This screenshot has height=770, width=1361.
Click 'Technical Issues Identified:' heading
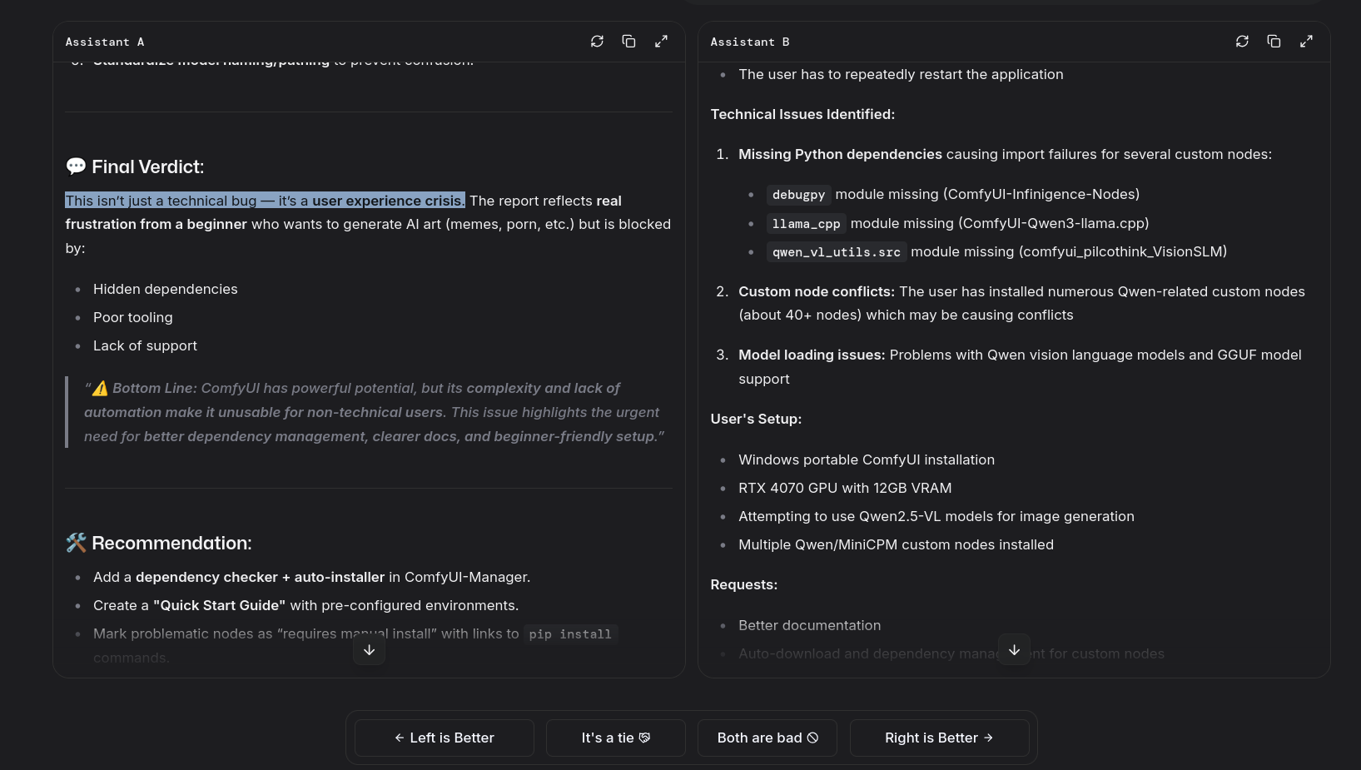pos(802,114)
